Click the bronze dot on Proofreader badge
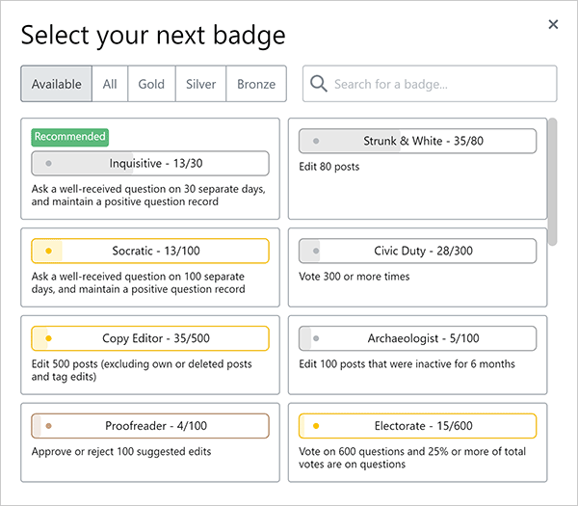 click(48, 426)
